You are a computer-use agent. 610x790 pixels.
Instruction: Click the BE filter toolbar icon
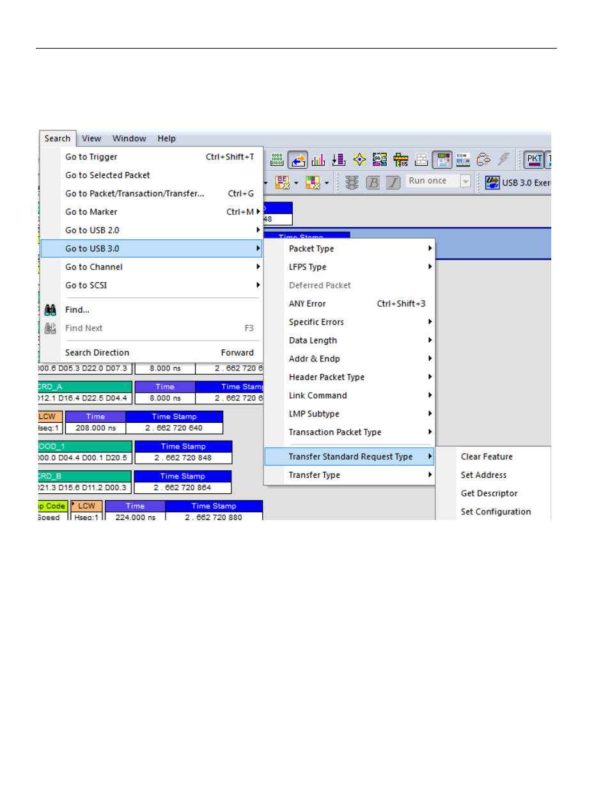(x=283, y=182)
